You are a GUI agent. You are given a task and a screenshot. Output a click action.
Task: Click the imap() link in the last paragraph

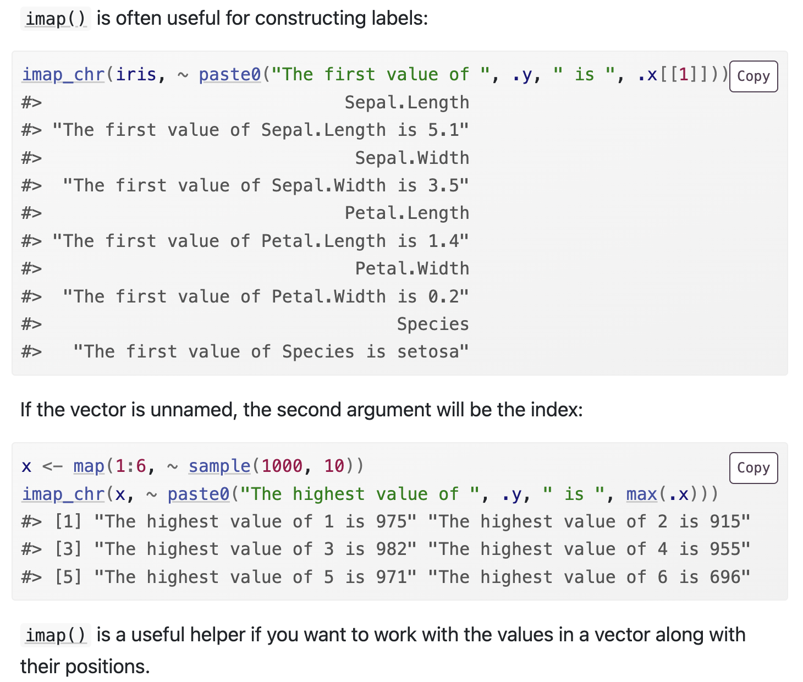tap(56, 635)
